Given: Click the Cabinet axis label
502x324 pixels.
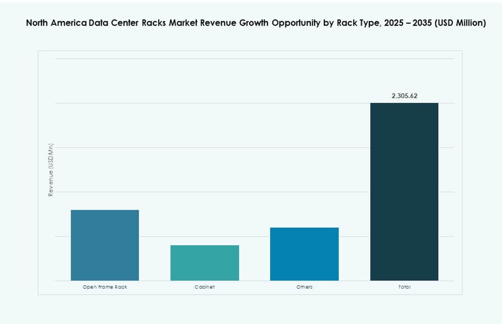Looking at the screenshot, I should (204, 287).
